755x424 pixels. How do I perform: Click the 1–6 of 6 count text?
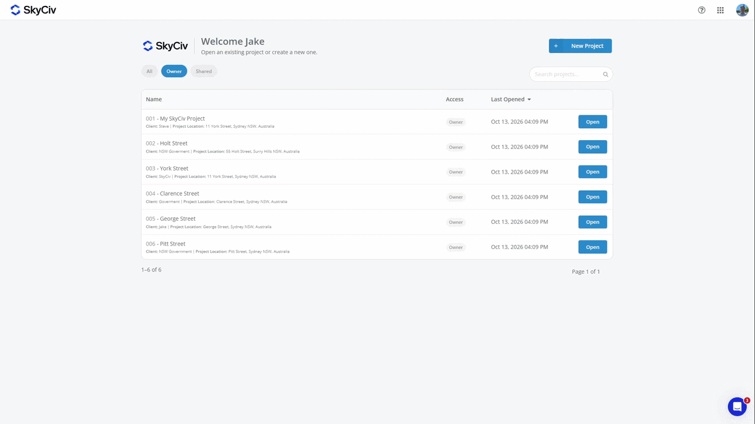tap(151, 270)
